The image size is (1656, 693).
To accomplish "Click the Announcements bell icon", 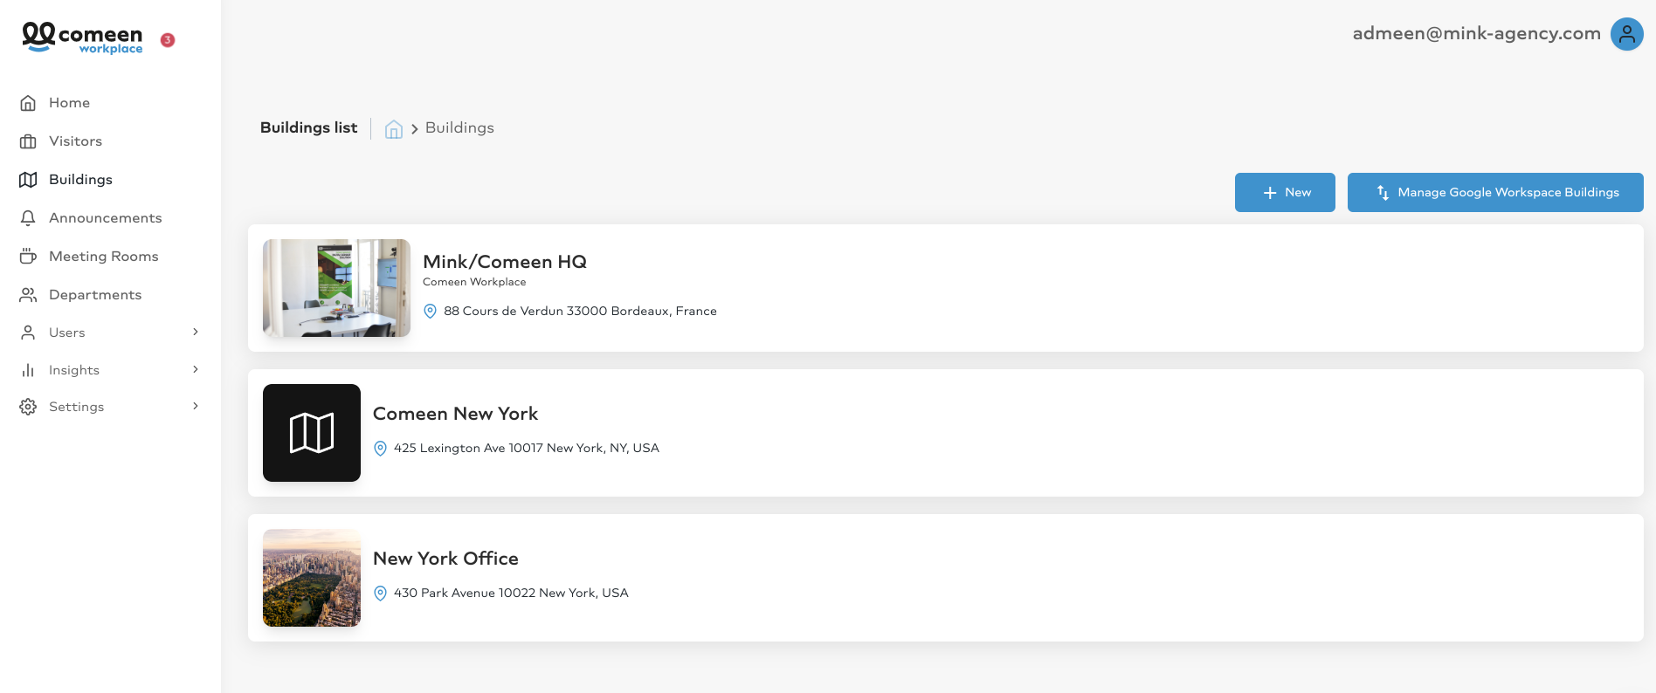I will coord(28,218).
